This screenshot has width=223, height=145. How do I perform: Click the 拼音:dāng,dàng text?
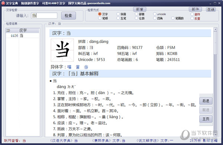(93, 42)
